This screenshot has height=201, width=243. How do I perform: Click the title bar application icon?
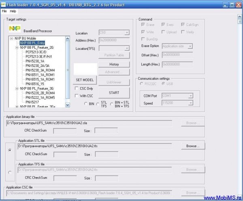pos(3,4)
